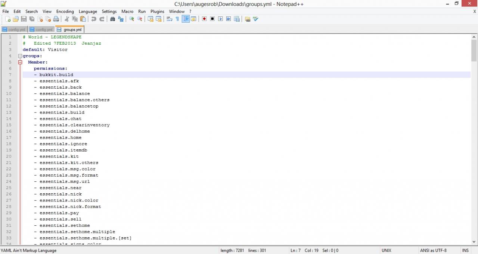The height and width of the screenshot is (254, 478).
Task: Open the Edit menu
Action: (x=17, y=12)
